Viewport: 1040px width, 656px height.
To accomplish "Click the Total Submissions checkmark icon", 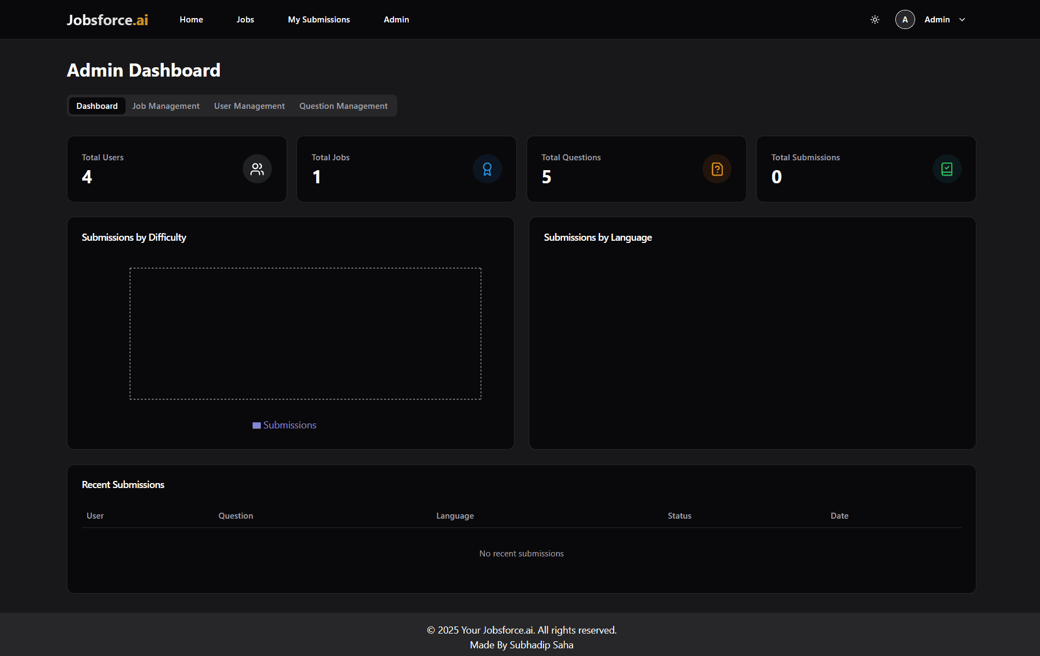I will pos(946,169).
